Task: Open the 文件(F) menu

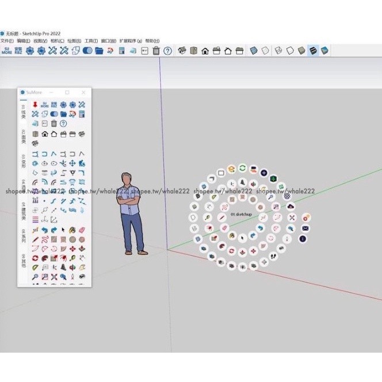Action: pyautogui.click(x=7, y=41)
